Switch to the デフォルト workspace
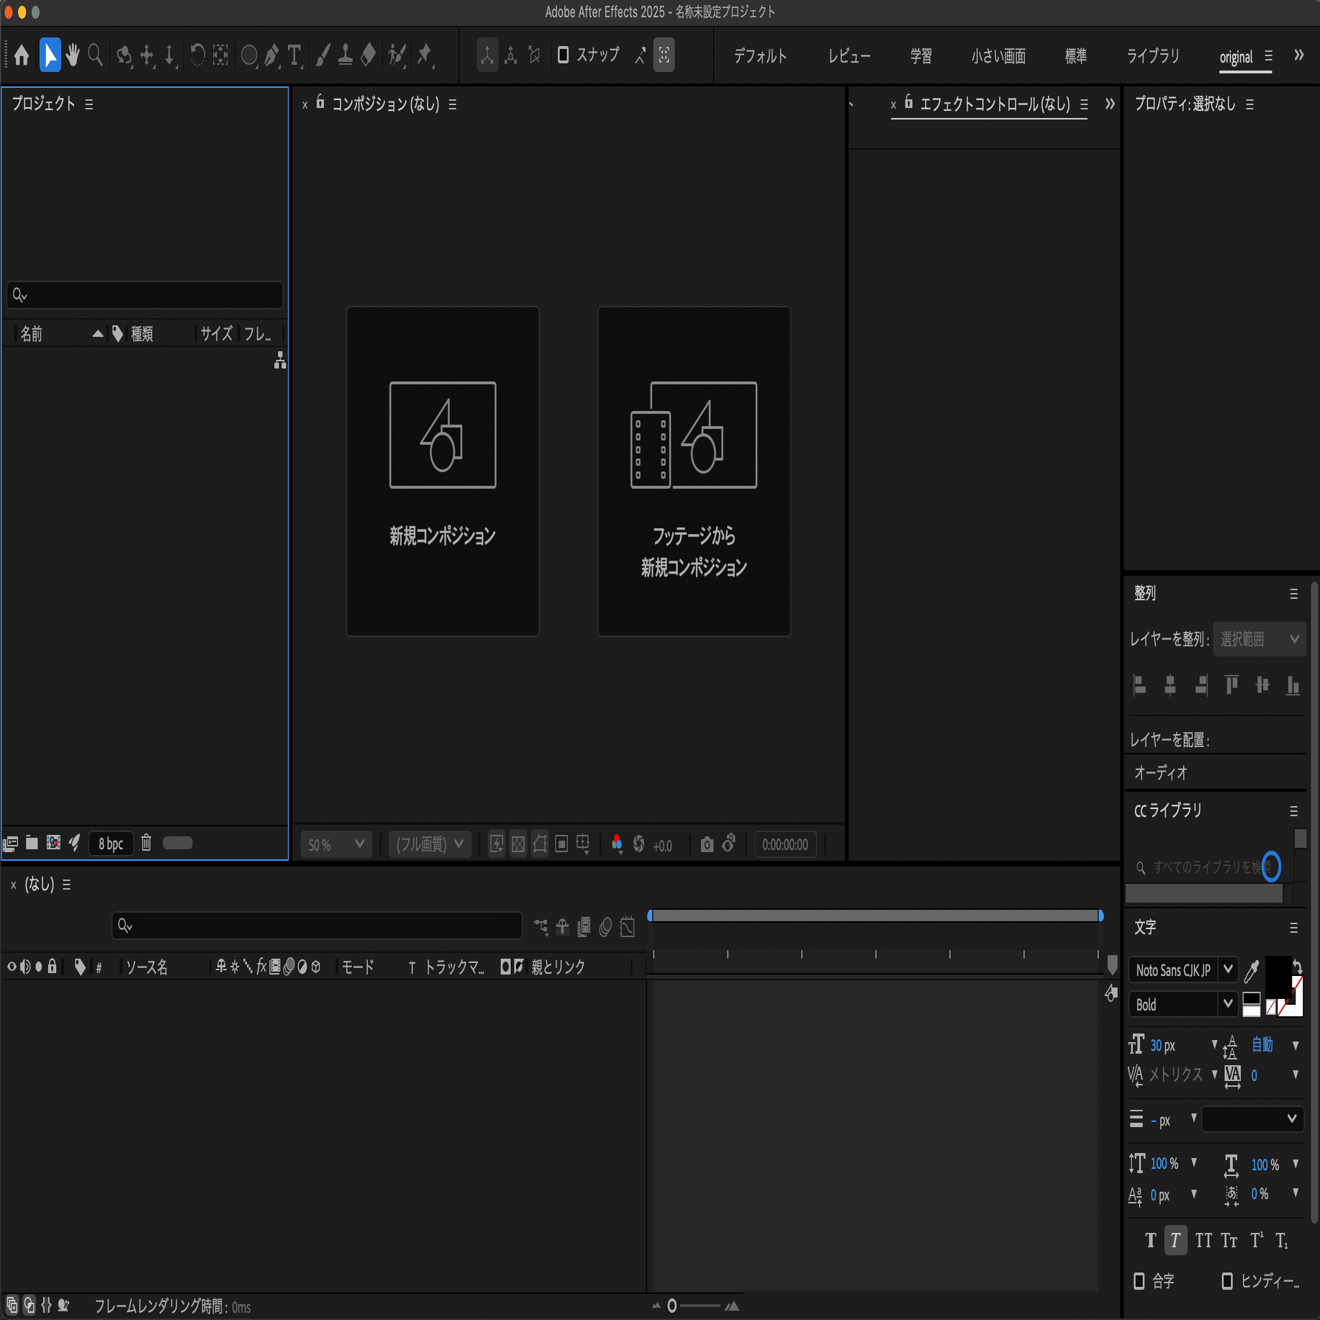This screenshot has width=1320, height=1320. [760, 56]
